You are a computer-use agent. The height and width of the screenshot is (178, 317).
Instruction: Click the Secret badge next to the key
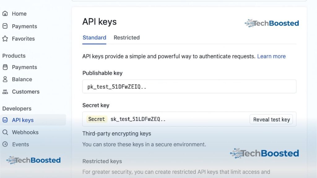(97, 119)
